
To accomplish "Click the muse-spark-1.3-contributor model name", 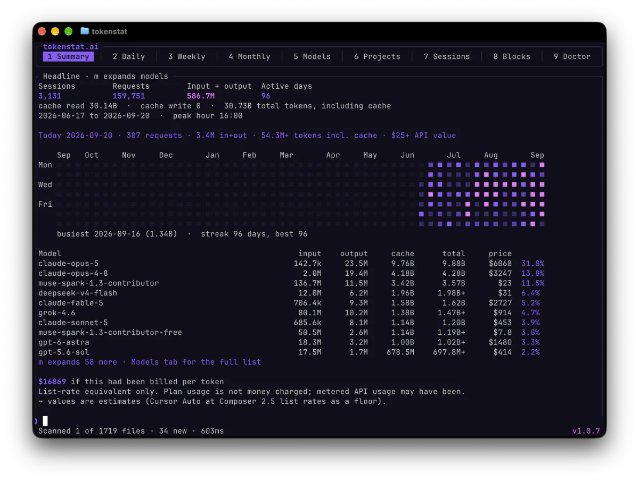I will [x=99, y=283].
